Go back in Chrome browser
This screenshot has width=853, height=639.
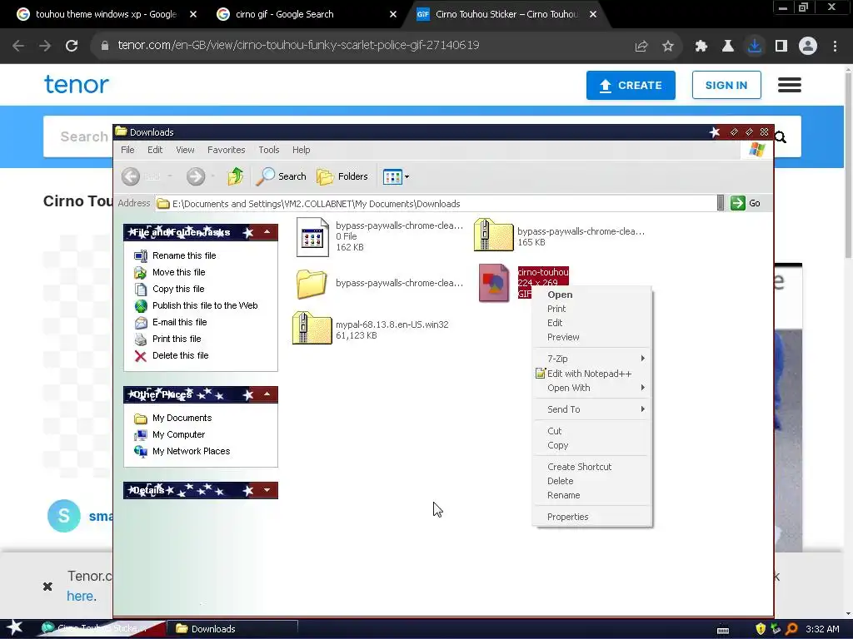click(x=18, y=46)
